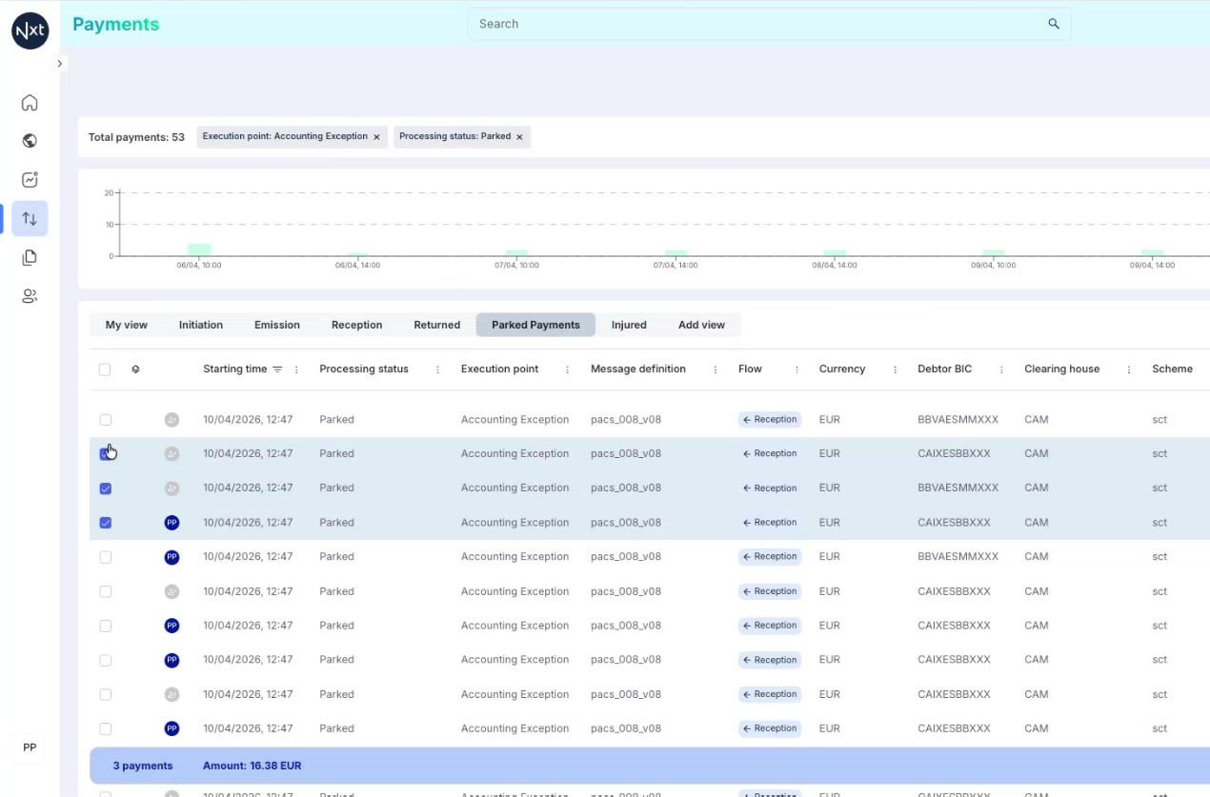Click the grouping layers icon in the table header
This screenshot has height=797, width=1210.
coord(135,369)
